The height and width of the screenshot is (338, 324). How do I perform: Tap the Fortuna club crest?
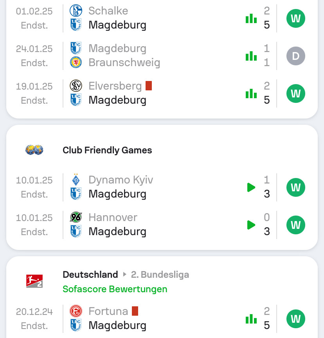(x=76, y=311)
